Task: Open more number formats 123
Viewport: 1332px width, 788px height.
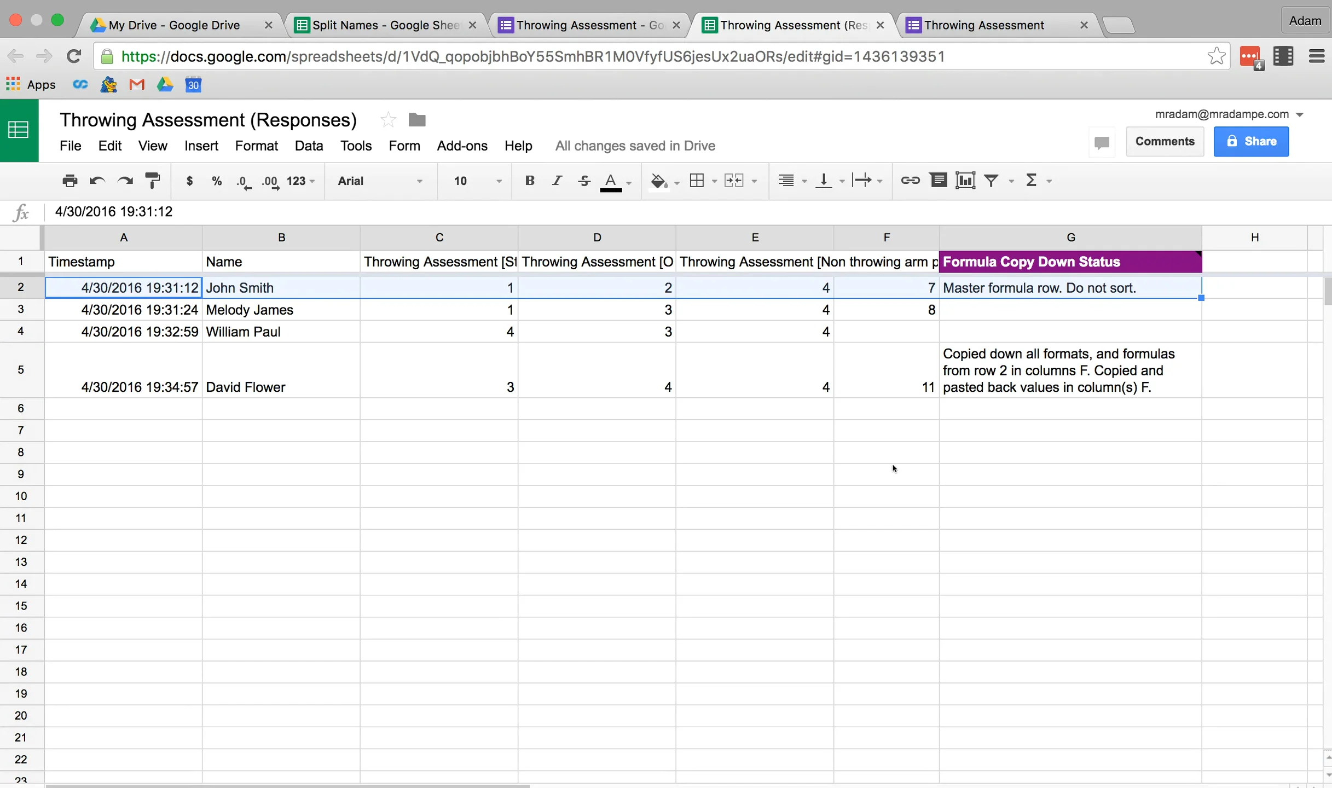Action: (x=300, y=181)
